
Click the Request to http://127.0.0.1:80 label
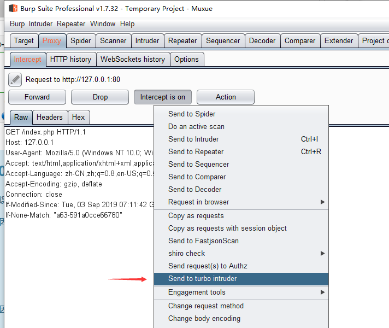(x=73, y=79)
